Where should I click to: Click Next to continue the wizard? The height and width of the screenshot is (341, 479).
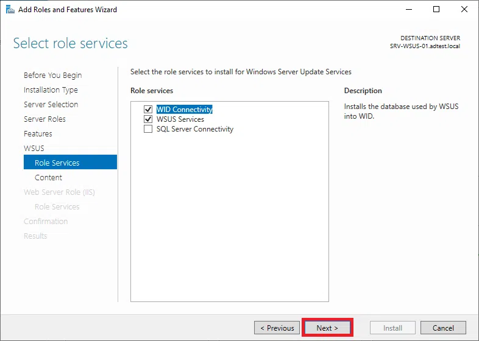coord(327,328)
